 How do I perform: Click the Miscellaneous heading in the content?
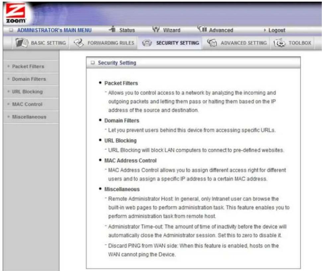122,189
